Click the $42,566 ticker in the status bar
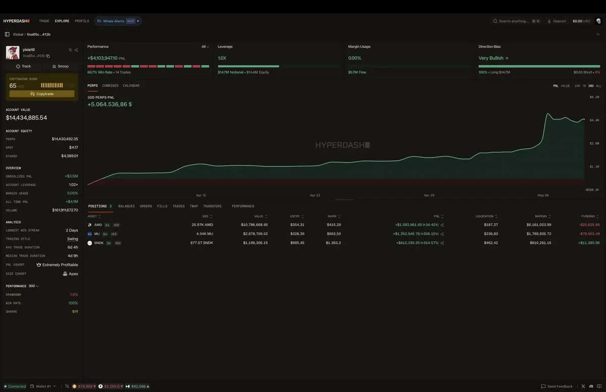The image size is (606, 392). pyautogui.click(x=137, y=386)
